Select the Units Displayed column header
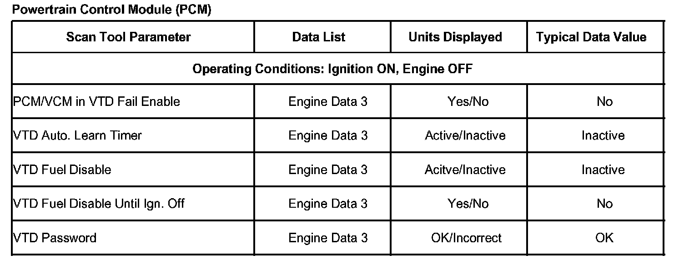Image resolution: width=684 pixels, height=260 pixels. pos(455,37)
